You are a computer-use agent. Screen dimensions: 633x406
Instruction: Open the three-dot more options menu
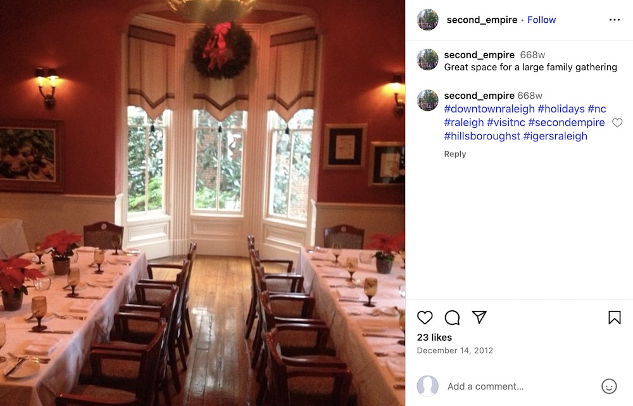click(615, 20)
